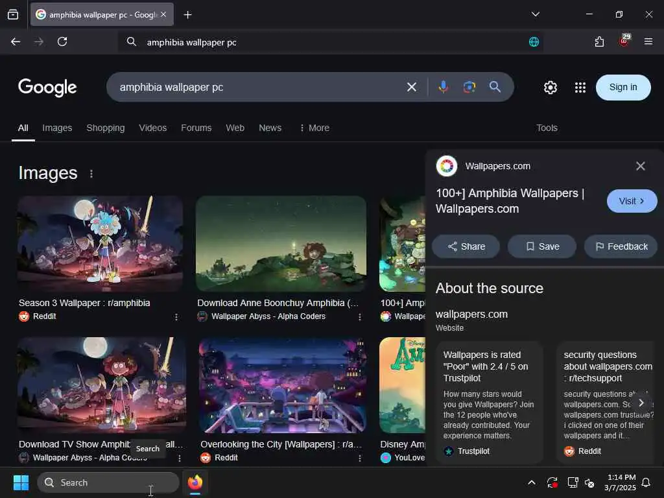Switch to the Images tab

coord(57,128)
